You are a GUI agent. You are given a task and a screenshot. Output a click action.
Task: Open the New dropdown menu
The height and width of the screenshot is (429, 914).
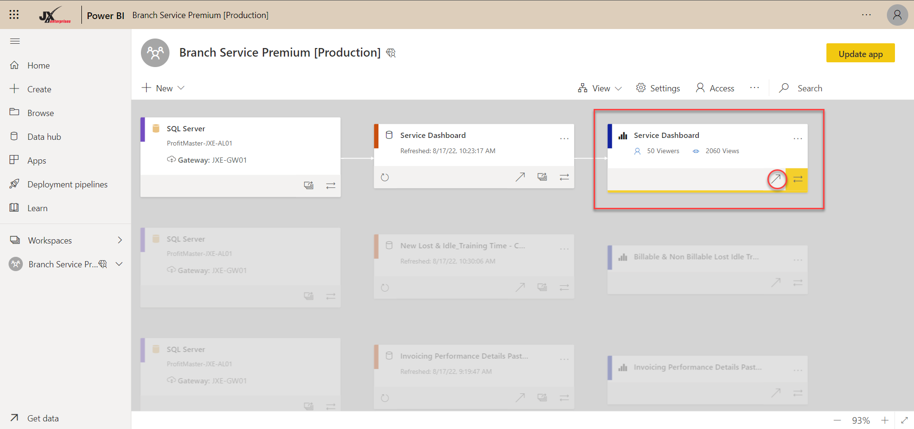(x=163, y=88)
